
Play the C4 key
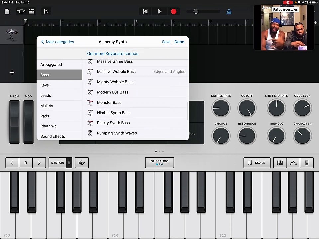(x=223, y=226)
